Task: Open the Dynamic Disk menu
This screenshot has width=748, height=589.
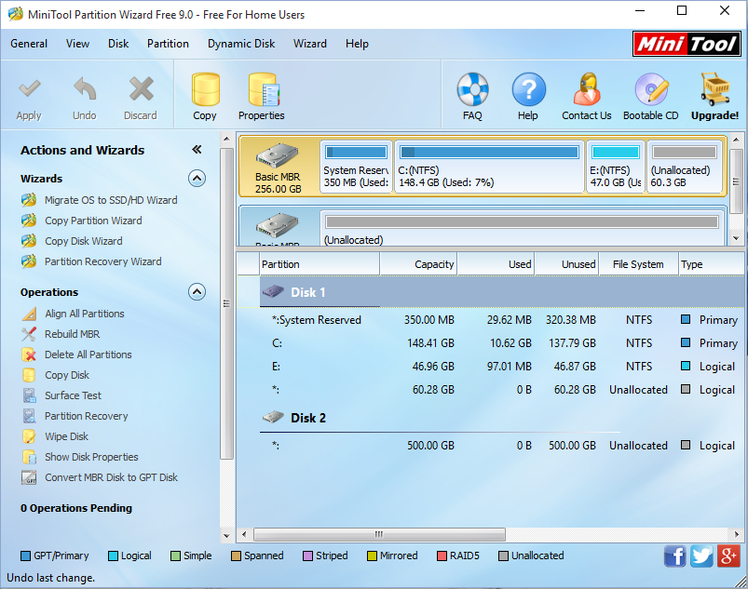Action: point(241,44)
